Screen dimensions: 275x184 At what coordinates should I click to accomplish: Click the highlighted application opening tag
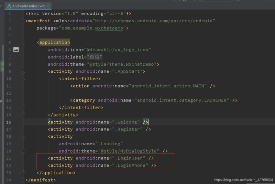[55, 42]
